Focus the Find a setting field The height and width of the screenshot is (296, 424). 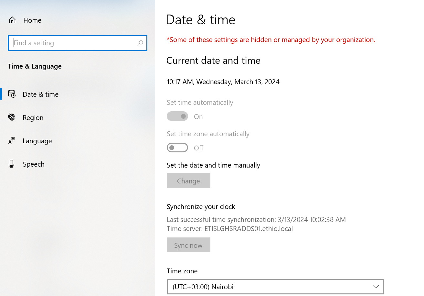coord(78,43)
